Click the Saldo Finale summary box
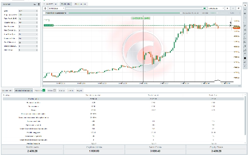Screen dimensions: 248x155 click(155, 149)
